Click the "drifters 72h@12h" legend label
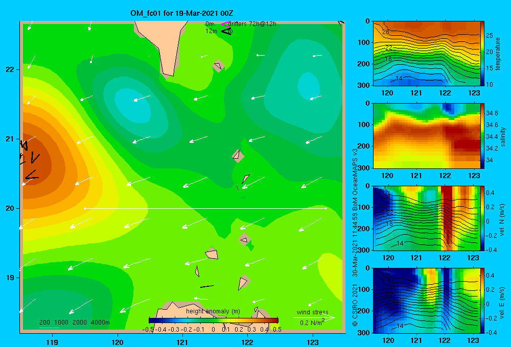This screenshot has width=511, height=347. pos(252,24)
